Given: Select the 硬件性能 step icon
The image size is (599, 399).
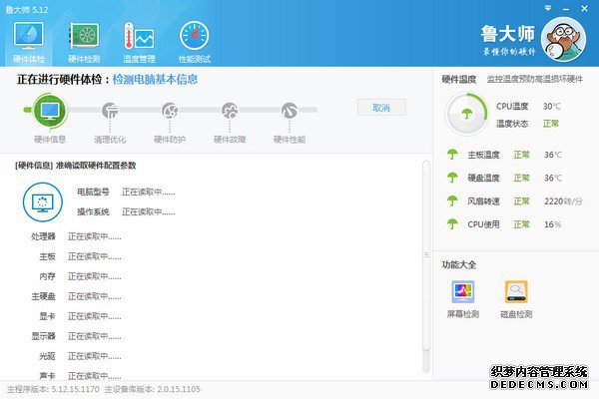Looking at the screenshot, I should 290,111.
